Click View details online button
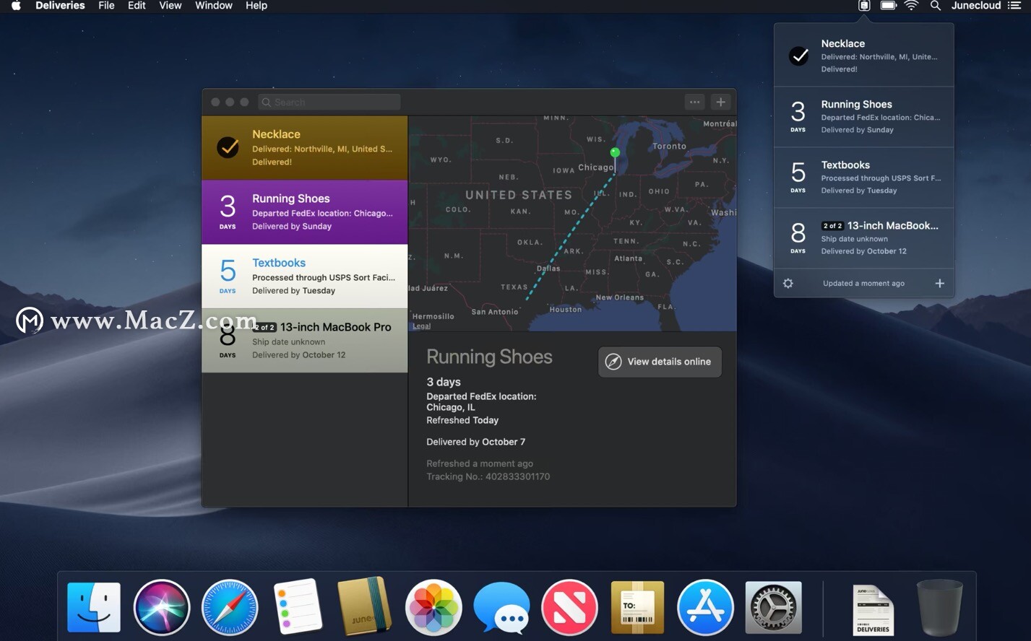This screenshot has height=641, width=1031. (x=660, y=362)
